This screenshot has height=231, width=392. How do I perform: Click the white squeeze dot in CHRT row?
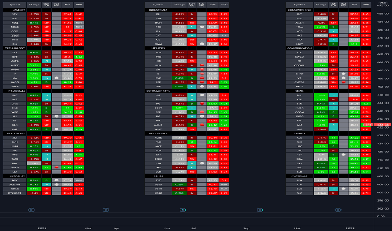pos(343,73)
